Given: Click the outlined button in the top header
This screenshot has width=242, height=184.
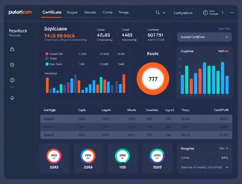Looking at the screenshot, I should (x=183, y=13).
